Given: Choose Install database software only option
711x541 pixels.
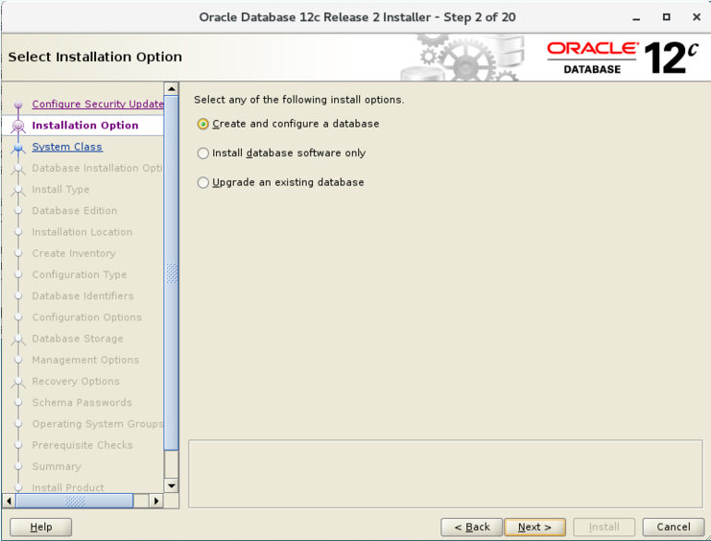Looking at the screenshot, I should pyautogui.click(x=281, y=153).
